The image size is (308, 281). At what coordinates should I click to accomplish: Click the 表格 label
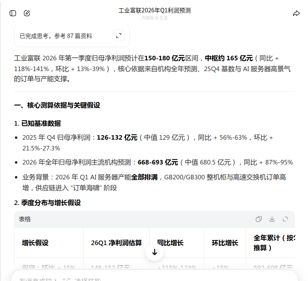(x=25, y=219)
